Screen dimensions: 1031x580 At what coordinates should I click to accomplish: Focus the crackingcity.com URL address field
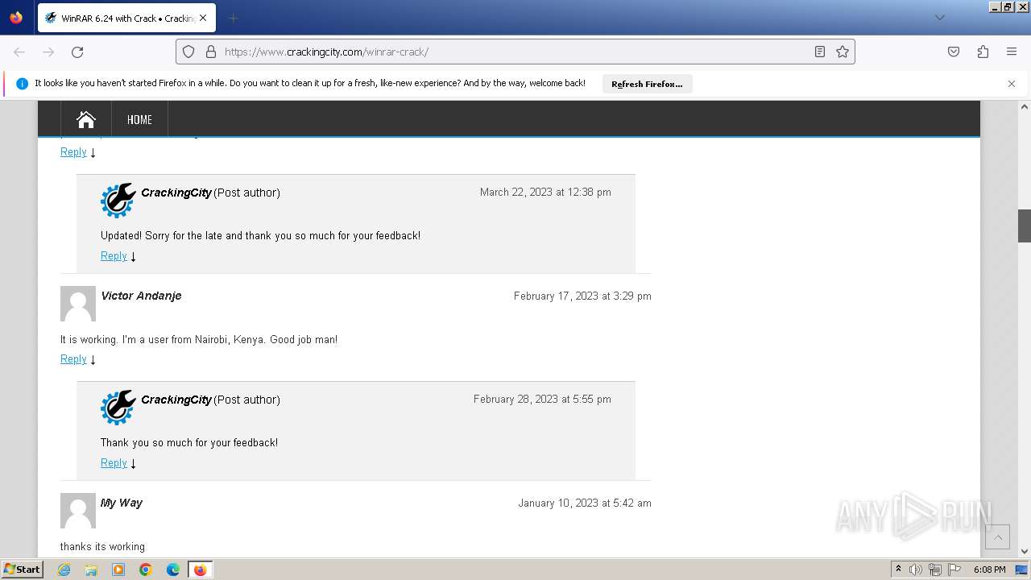tap(515, 52)
